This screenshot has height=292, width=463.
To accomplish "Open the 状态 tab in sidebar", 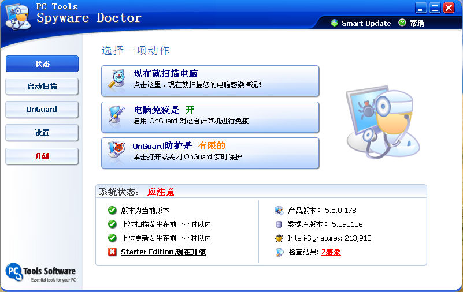I will coord(42,64).
